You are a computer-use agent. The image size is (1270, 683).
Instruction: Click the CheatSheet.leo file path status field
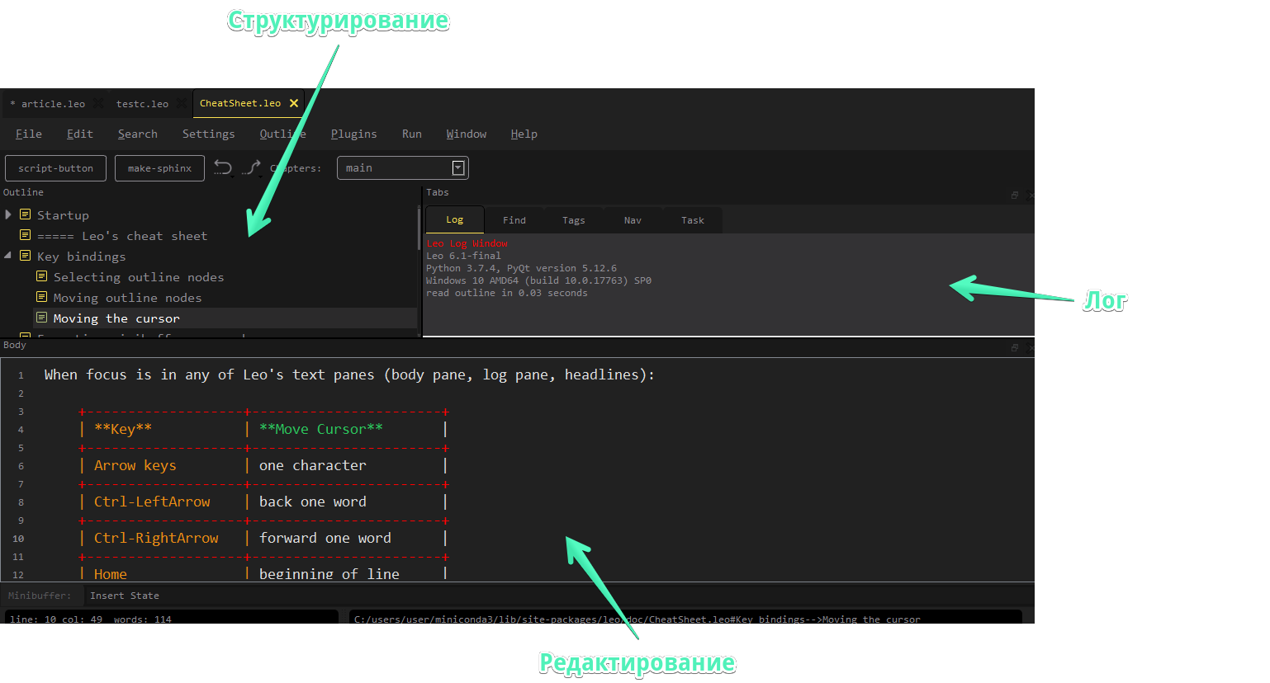[x=685, y=618]
